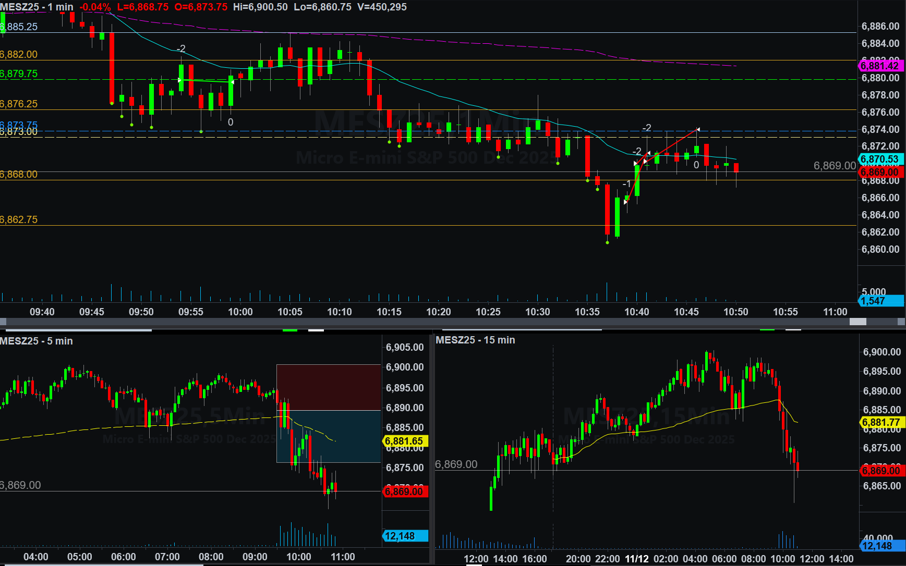Click the magenta 6,881.42 price tag
Viewport: 906px width, 566px height.
click(880, 66)
